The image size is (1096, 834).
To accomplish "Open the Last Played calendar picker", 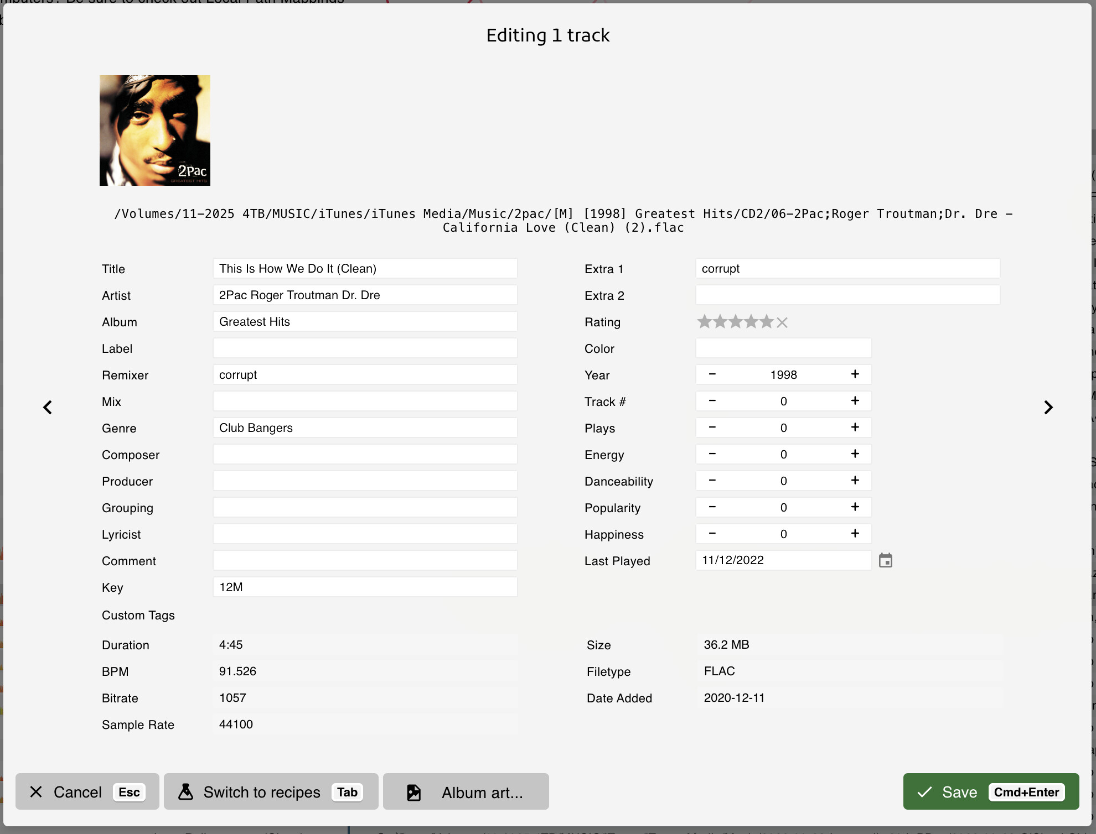I will (x=885, y=560).
